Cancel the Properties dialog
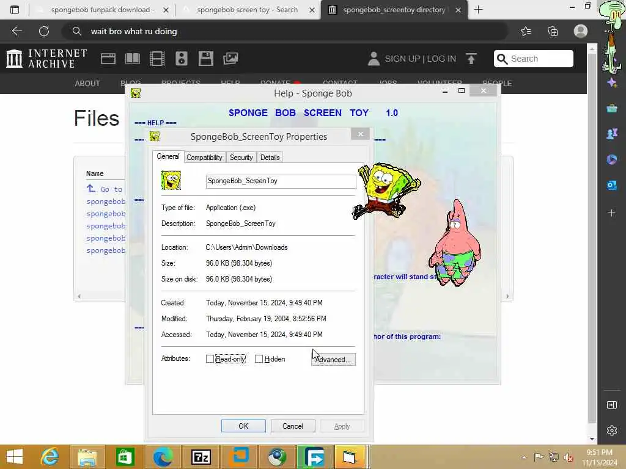The image size is (626, 469). 293,426
